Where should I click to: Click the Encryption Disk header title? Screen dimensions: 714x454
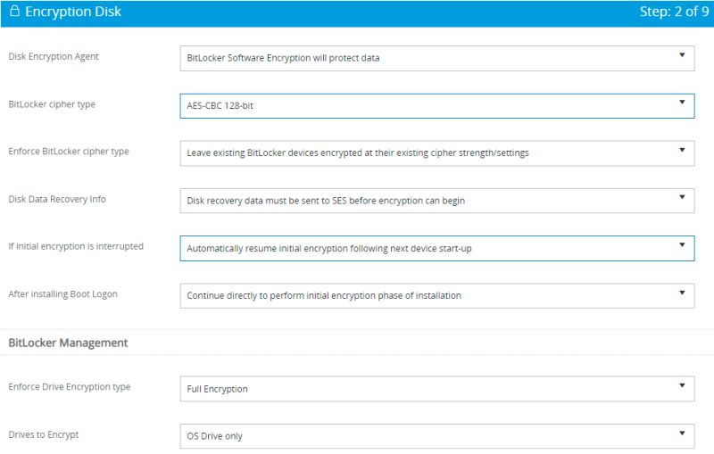73,12
